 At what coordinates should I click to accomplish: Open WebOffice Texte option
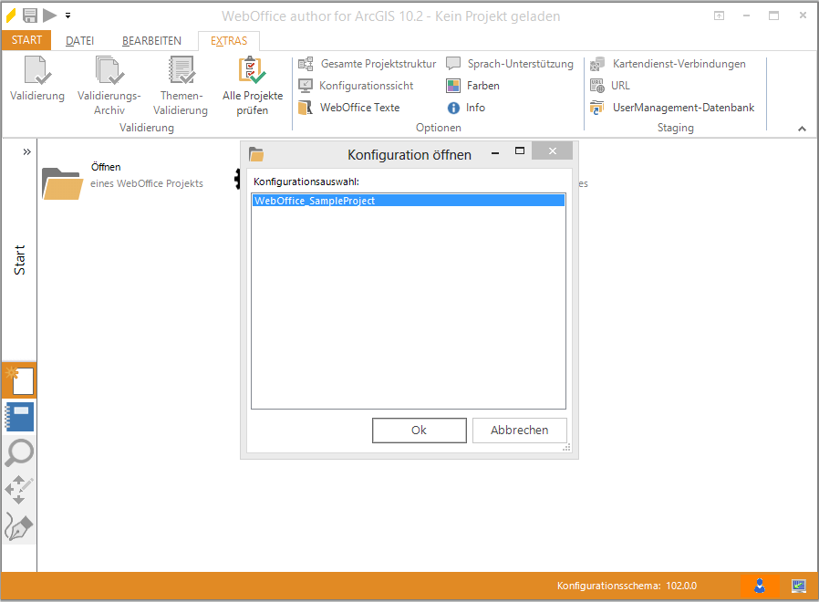[358, 108]
